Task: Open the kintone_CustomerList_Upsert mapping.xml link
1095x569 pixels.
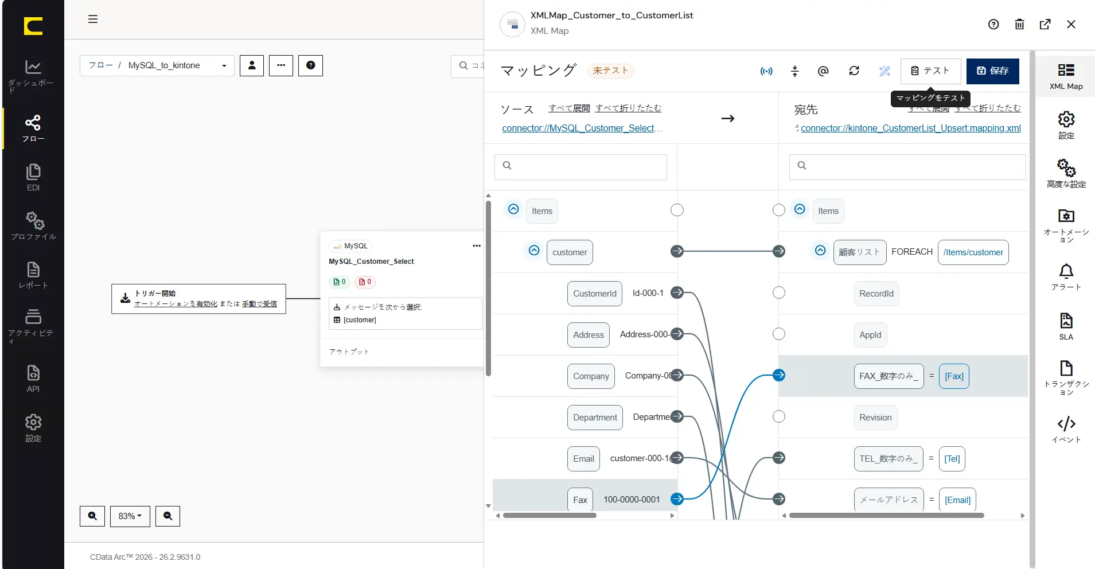Action: [911, 128]
